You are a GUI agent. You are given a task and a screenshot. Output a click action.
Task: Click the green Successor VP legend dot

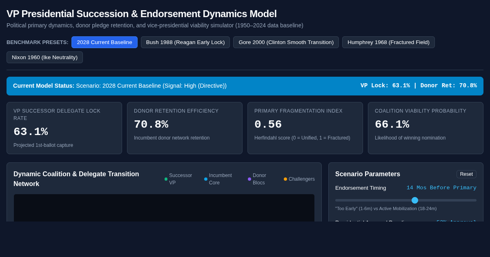[166, 179]
